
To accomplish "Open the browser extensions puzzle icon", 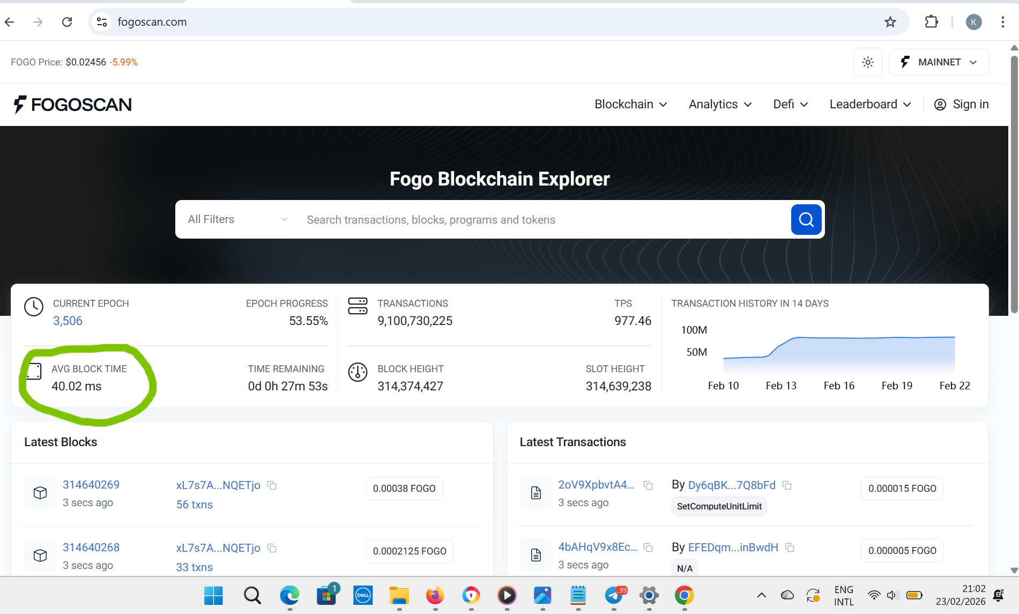I will [932, 22].
